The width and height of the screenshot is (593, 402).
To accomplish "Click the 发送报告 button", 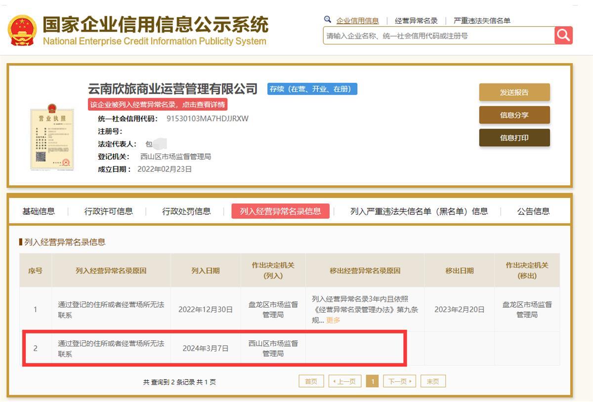I will click(514, 92).
